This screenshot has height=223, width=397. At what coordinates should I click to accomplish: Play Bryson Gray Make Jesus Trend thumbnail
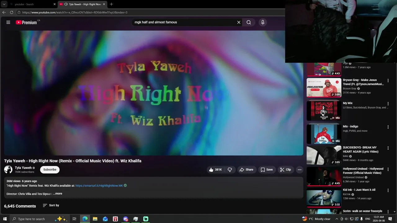(x=324, y=88)
